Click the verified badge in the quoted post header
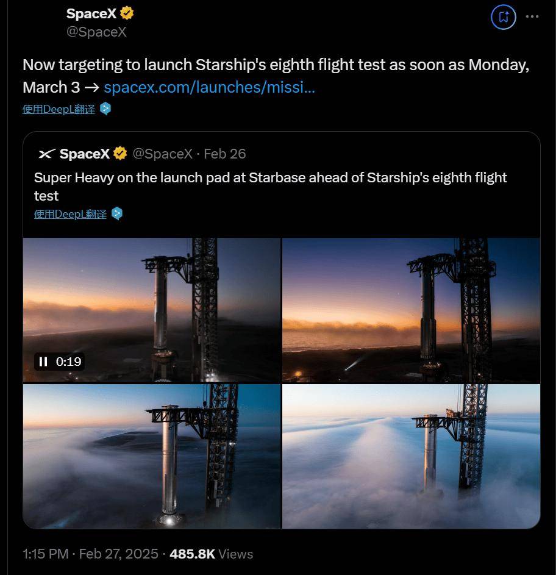Screen dimensions: 556x575 (x=120, y=154)
